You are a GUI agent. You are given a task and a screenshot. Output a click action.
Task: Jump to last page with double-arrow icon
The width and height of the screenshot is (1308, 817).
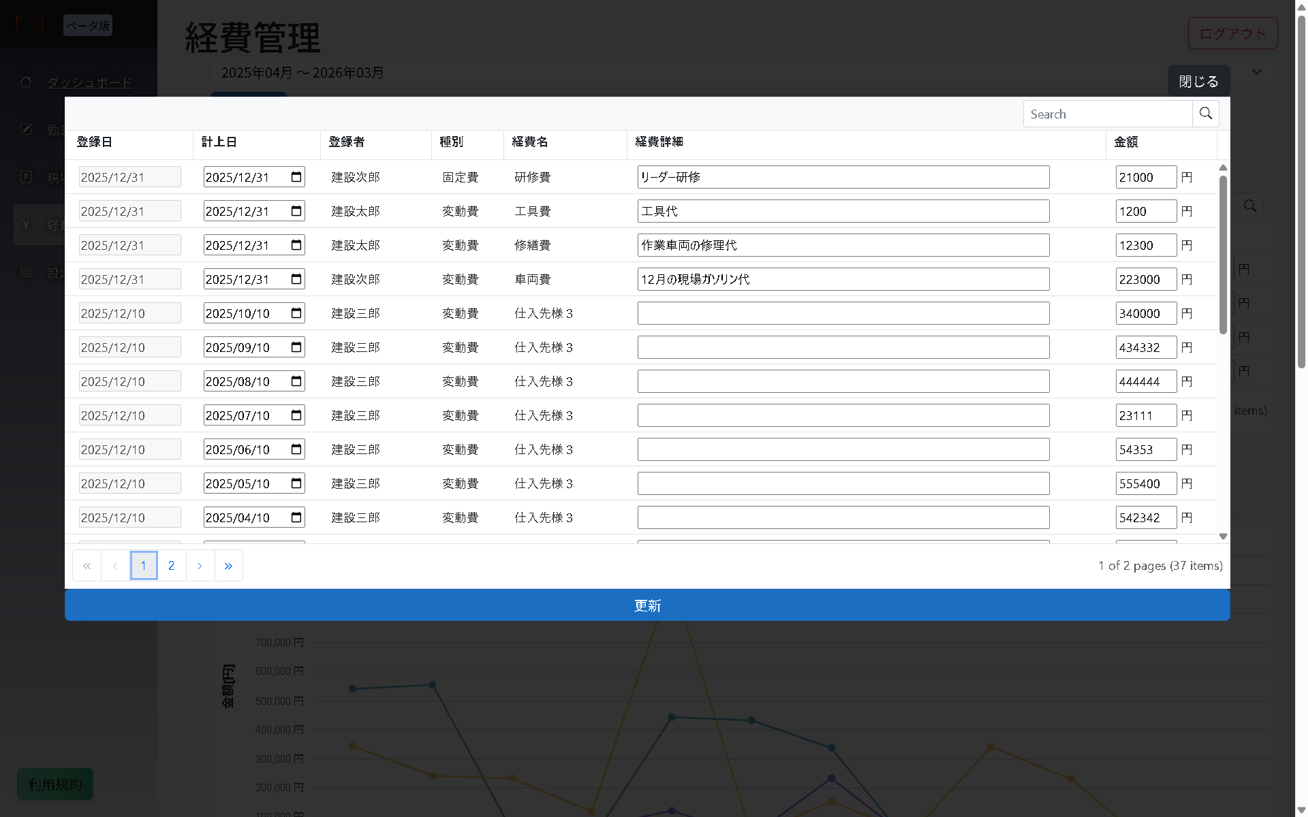point(228,565)
